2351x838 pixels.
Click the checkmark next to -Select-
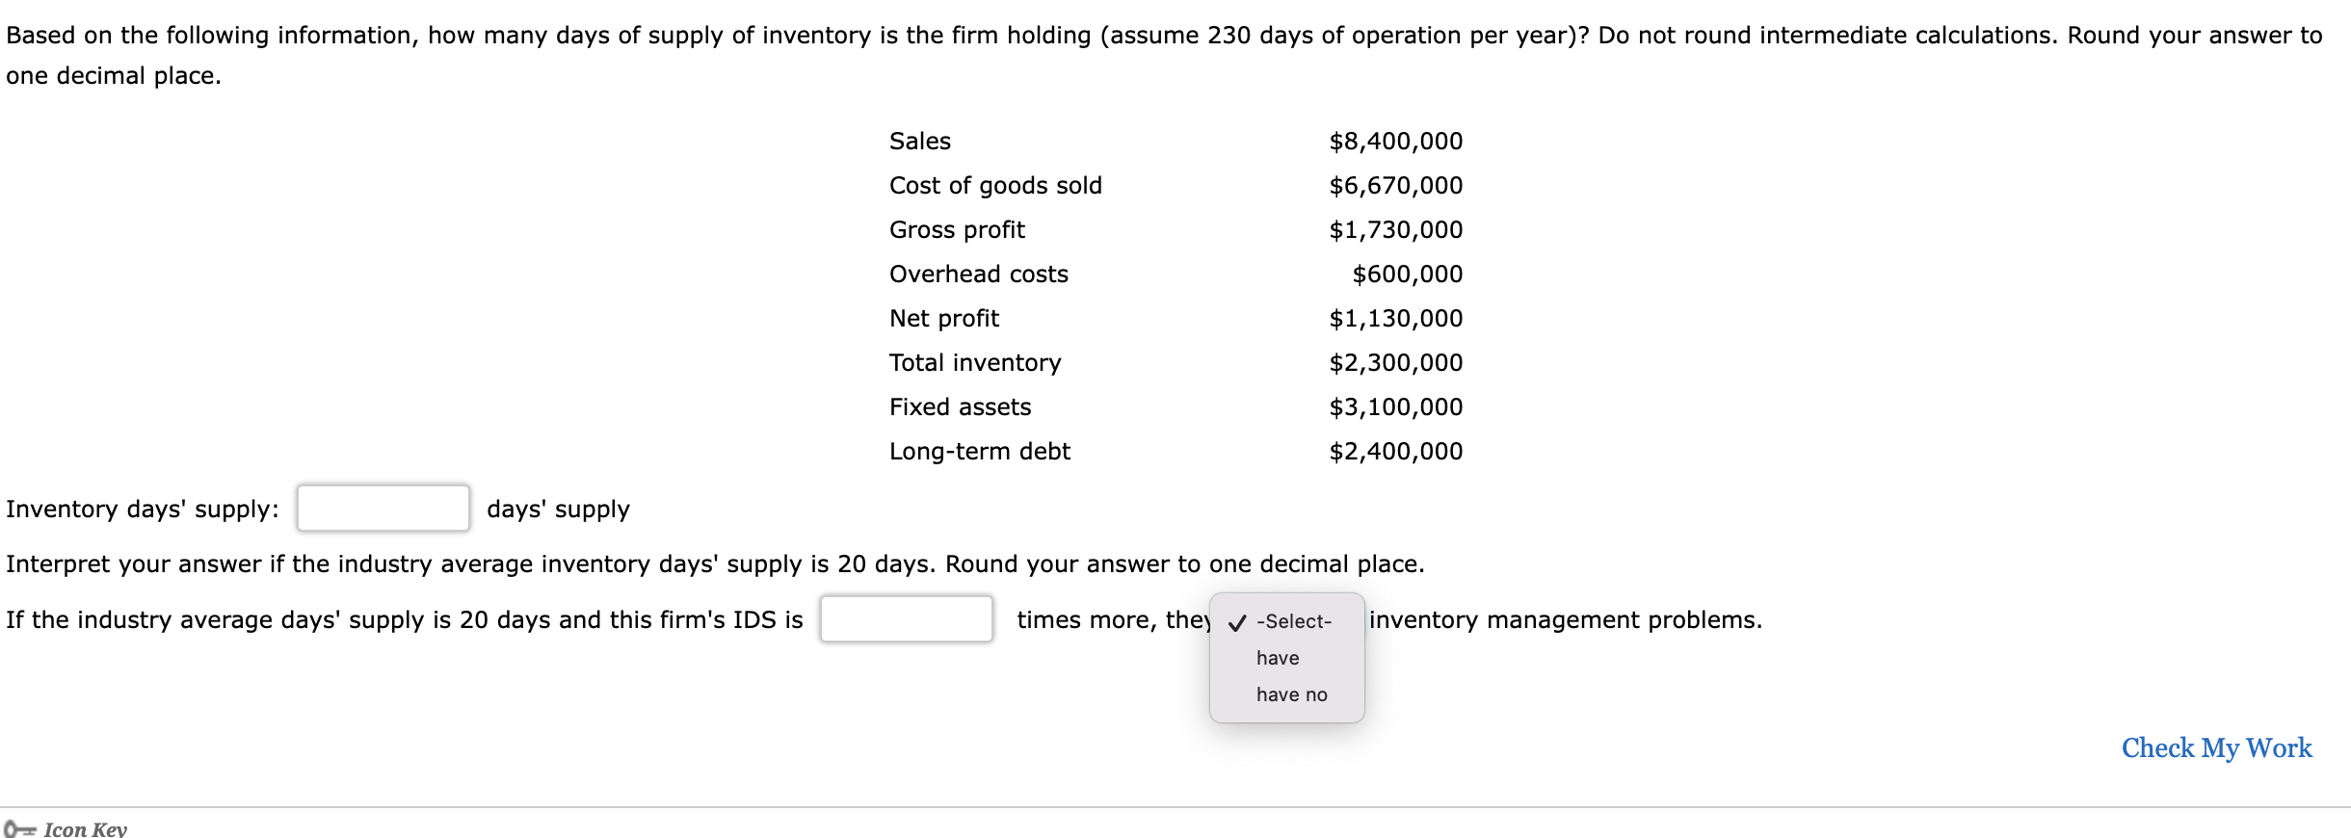pos(1236,621)
